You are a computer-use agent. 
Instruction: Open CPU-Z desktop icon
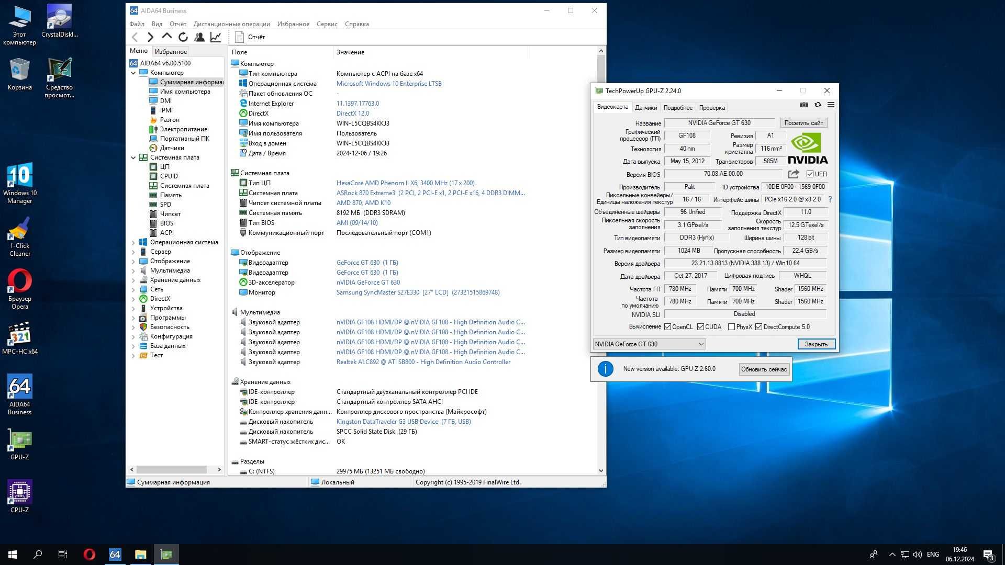20,496
